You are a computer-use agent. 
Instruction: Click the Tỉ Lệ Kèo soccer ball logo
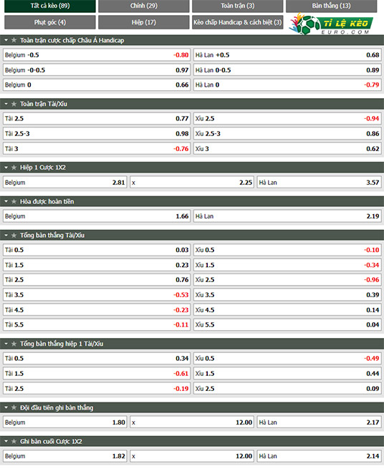tap(307, 25)
